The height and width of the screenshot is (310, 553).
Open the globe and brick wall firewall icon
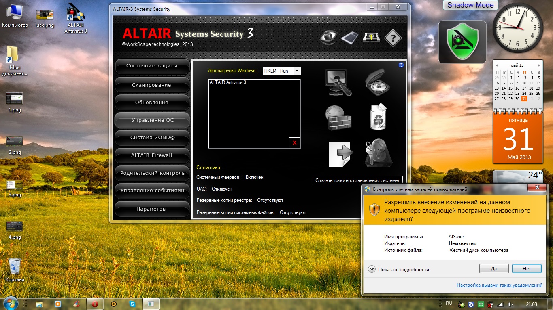338,117
